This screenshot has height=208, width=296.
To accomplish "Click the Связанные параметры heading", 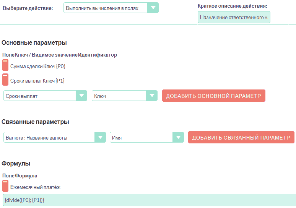I will (35, 122).
